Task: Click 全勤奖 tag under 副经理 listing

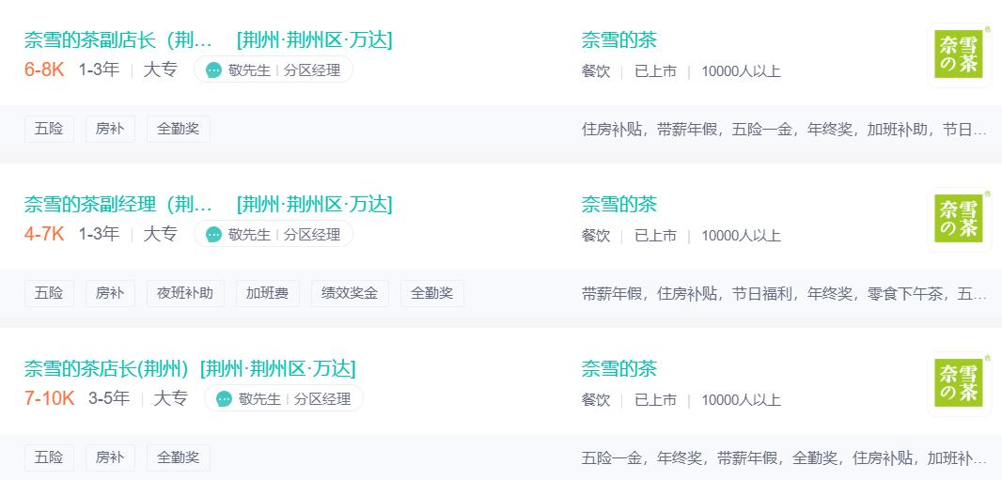Action: tap(432, 294)
